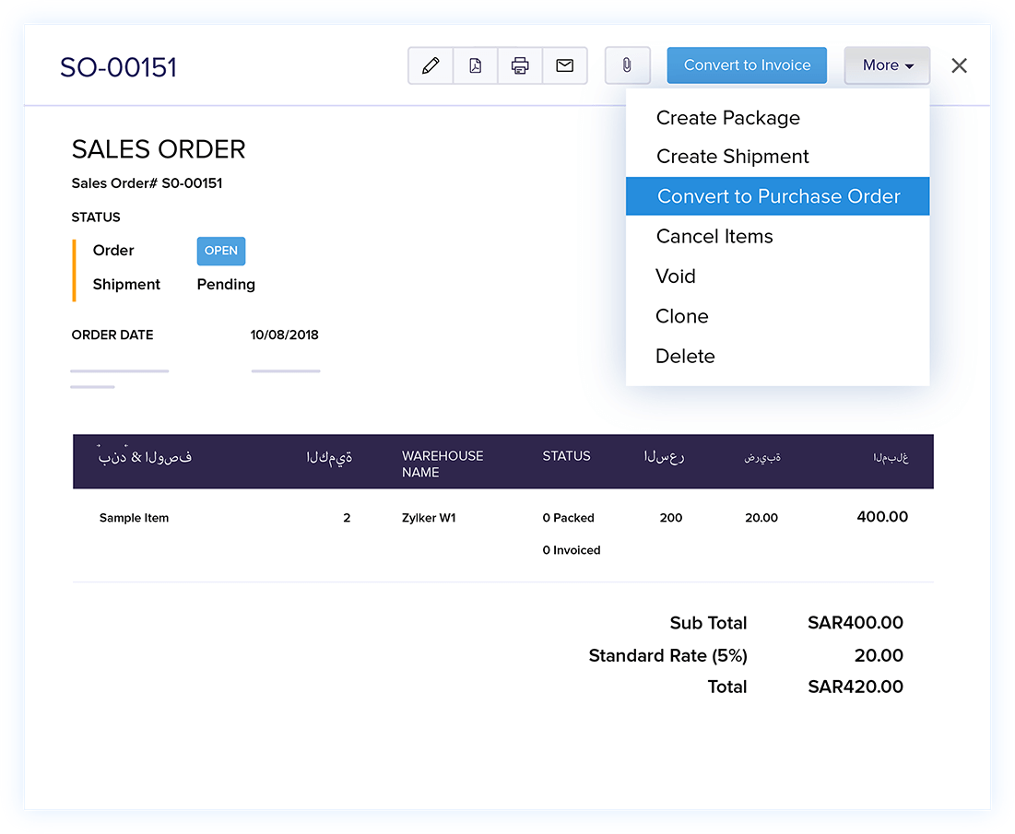Viewport: 1015px width, 834px height.
Task: Select Create Package from the menu
Action: coord(727,118)
